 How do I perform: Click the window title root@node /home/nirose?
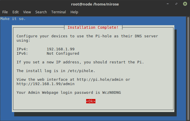coord(95,4)
